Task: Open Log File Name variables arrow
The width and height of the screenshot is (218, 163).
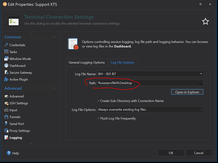Action: coord(201,74)
